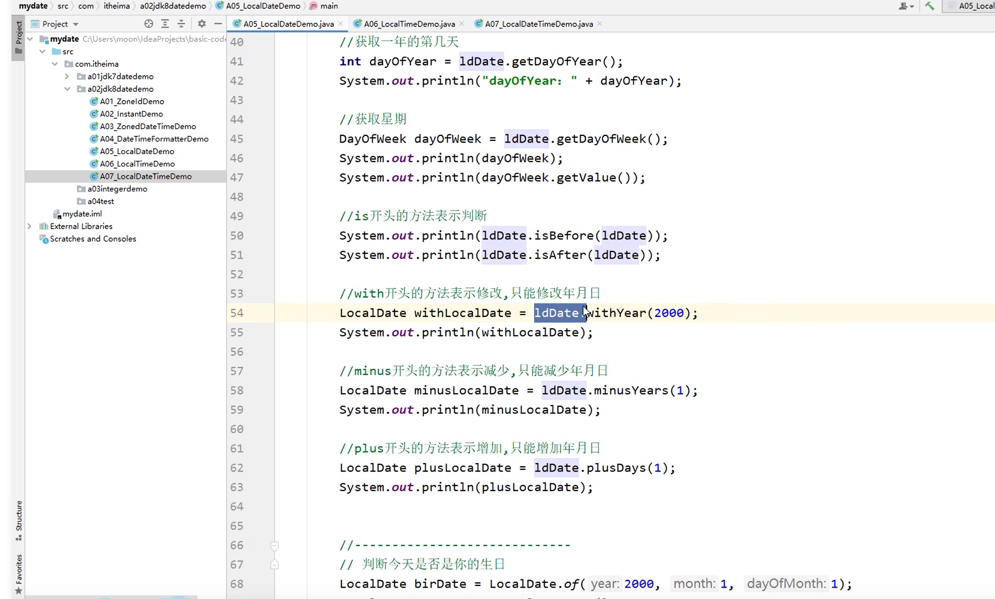This screenshot has height=599, width=995.
Task: Click Collapse All icon in Project toolbar
Action: (x=181, y=24)
